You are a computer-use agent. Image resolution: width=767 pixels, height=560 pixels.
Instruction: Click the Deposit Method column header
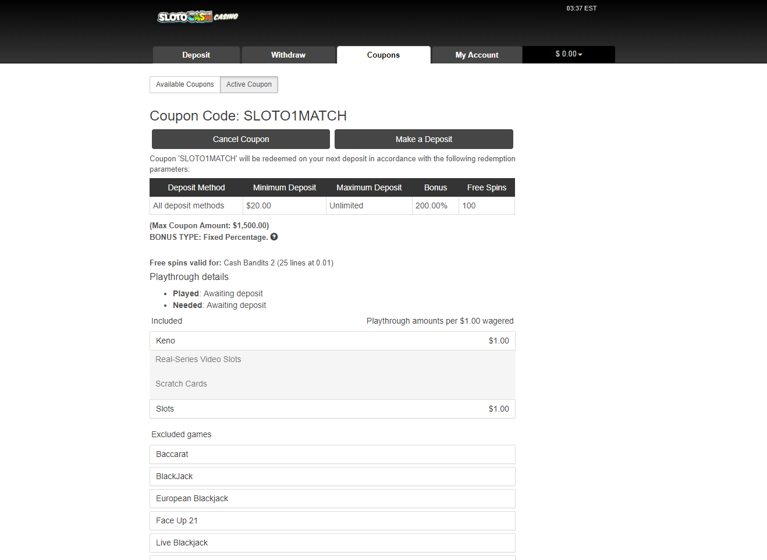point(196,187)
